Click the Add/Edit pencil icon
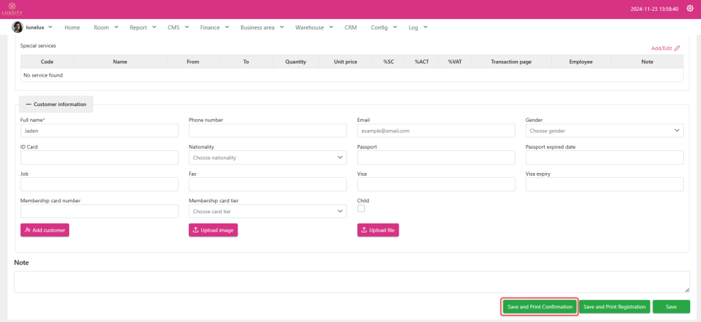The image size is (701, 322). (x=677, y=49)
